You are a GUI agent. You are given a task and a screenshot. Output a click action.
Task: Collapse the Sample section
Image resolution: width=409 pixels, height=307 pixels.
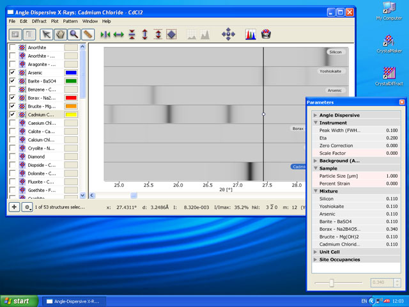click(315, 168)
